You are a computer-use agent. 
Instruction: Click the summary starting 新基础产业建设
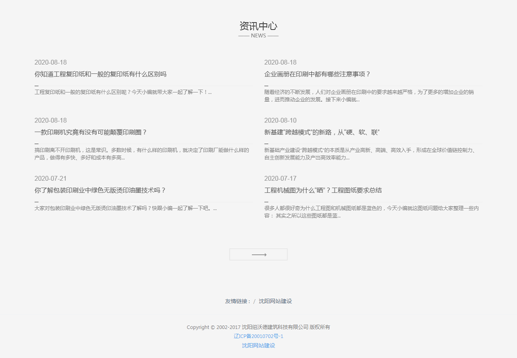click(369, 153)
